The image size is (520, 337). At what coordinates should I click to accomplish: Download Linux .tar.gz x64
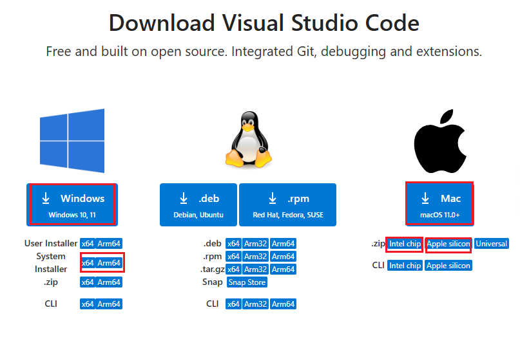tap(233, 269)
